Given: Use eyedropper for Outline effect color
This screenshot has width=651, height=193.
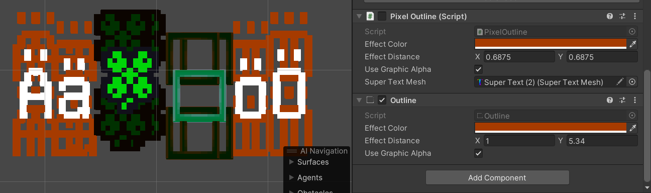Looking at the screenshot, I should click(x=633, y=128).
